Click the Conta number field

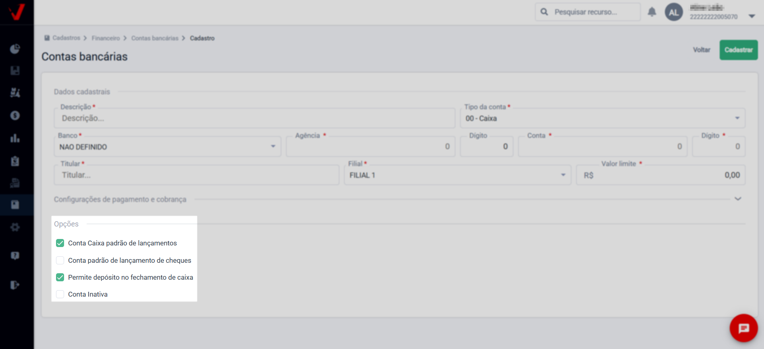pos(602,147)
